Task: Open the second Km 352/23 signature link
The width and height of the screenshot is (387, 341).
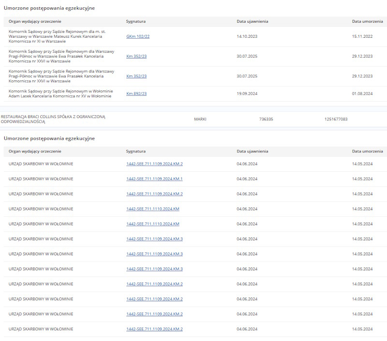Action: (136, 76)
